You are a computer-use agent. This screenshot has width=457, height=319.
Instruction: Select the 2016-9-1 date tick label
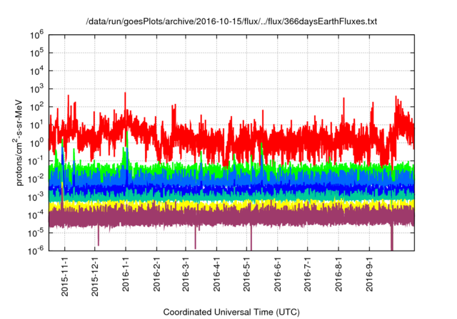point(368,274)
